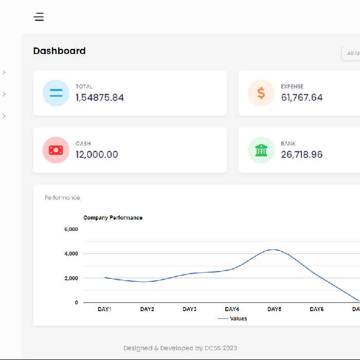This screenshot has height=360, width=360.
Task: Click the green Bank building icon
Action: [x=261, y=150]
